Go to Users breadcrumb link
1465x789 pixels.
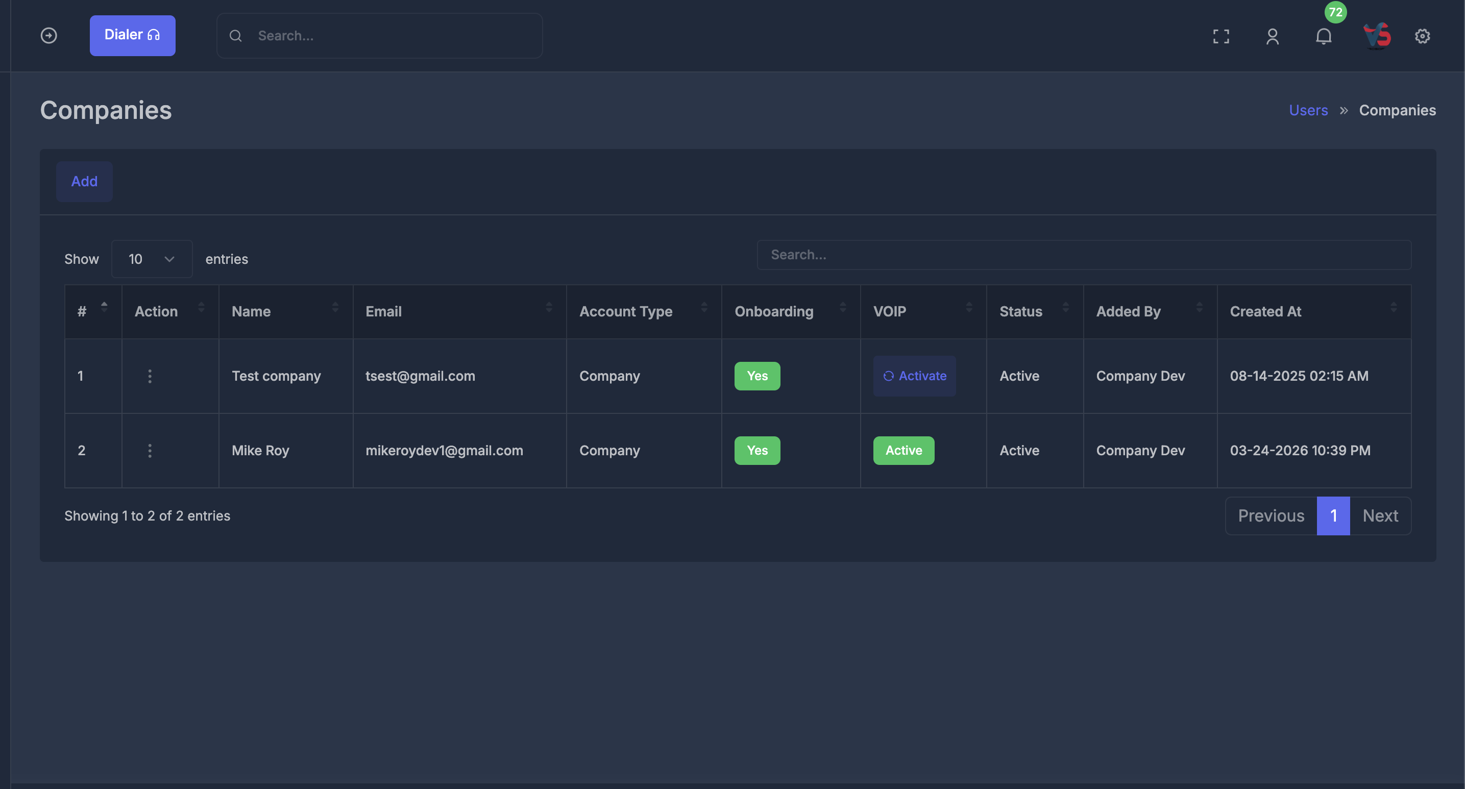[x=1309, y=110]
